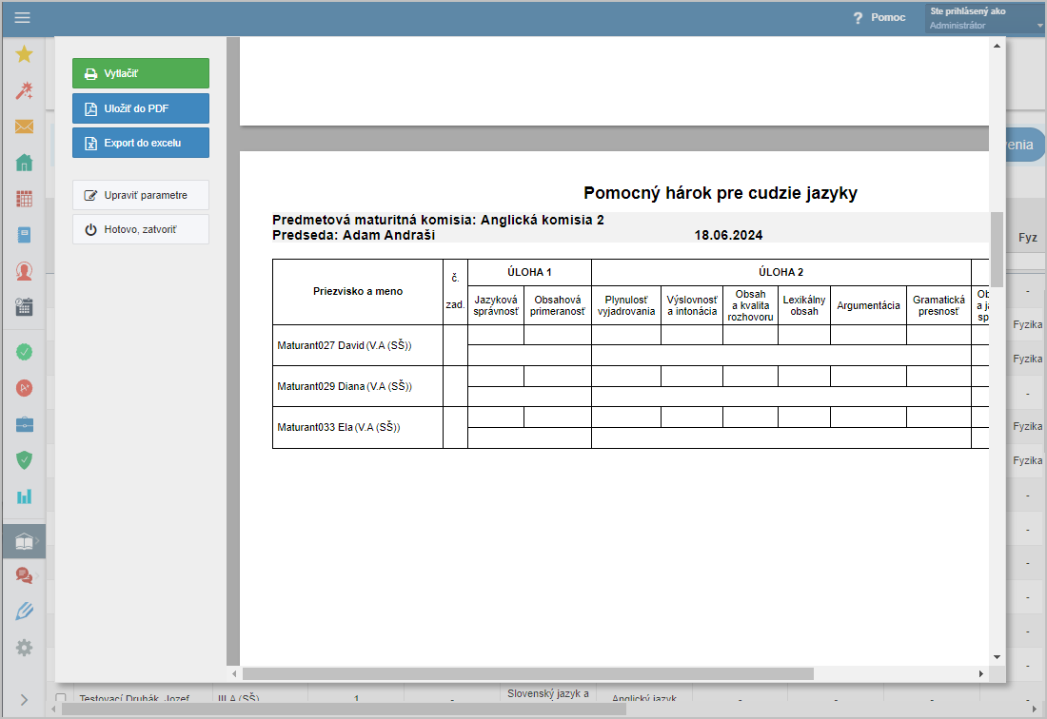Click the Gramatická presnosť header cell
Image resolution: width=1047 pixels, height=719 pixels.
[938, 305]
